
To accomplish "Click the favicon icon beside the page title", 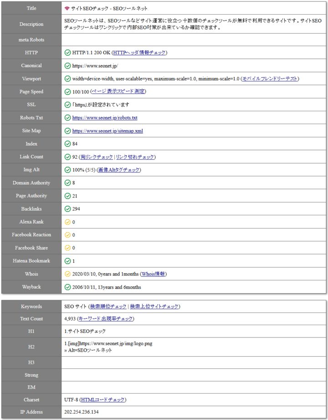I will (67, 9).
